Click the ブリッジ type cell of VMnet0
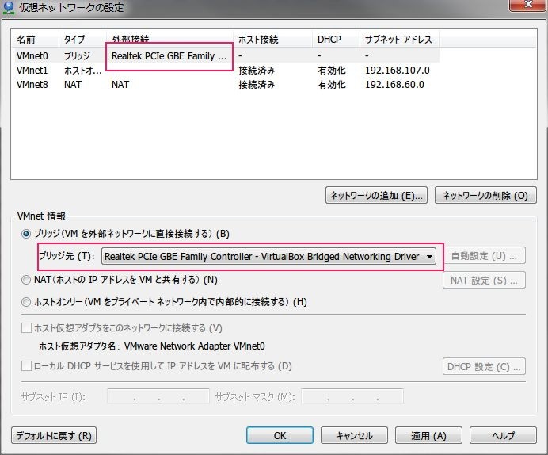The width and height of the screenshot is (548, 455). coord(78,56)
